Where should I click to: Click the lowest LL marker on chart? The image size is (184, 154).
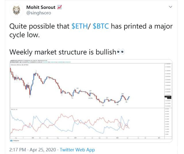pyautogui.click(x=103, y=105)
